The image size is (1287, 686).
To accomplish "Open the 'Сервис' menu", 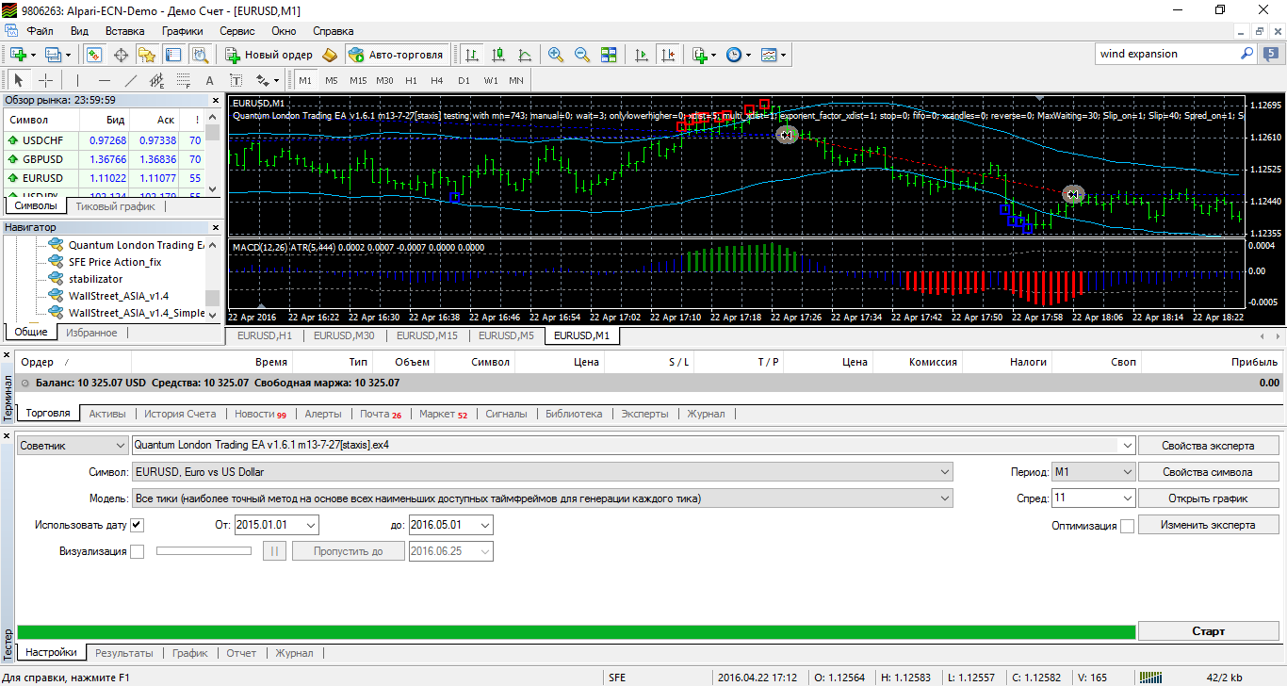I will tap(236, 31).
